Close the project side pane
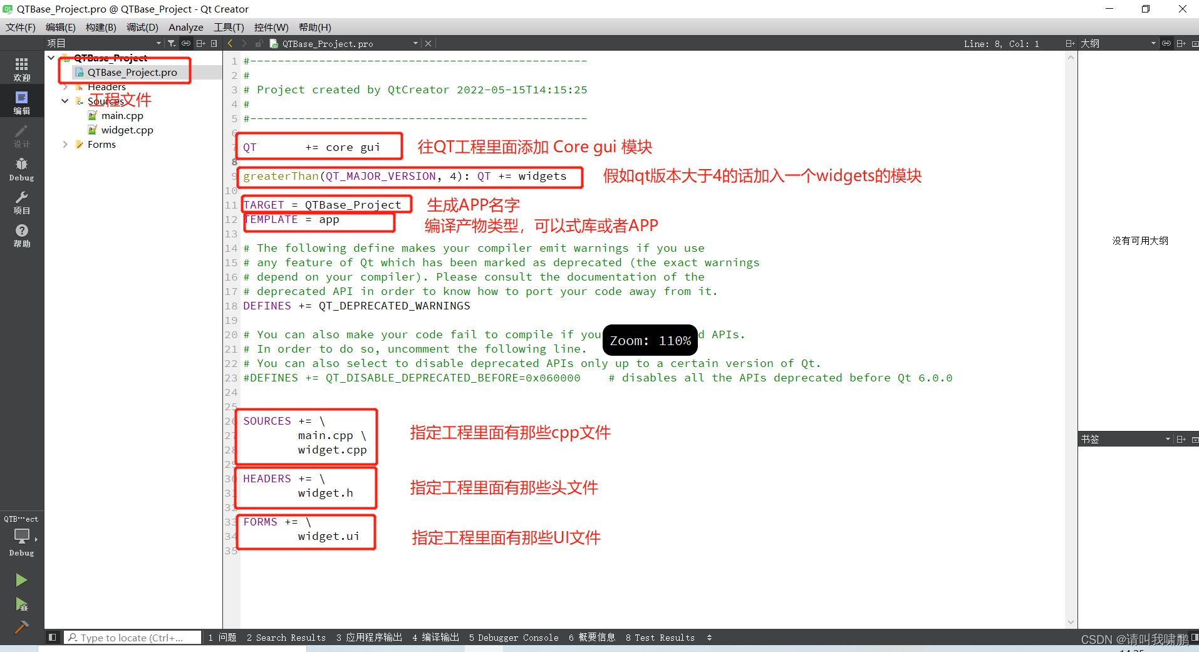The height and width of the screenshot is (652, 1199). [214, 43]
